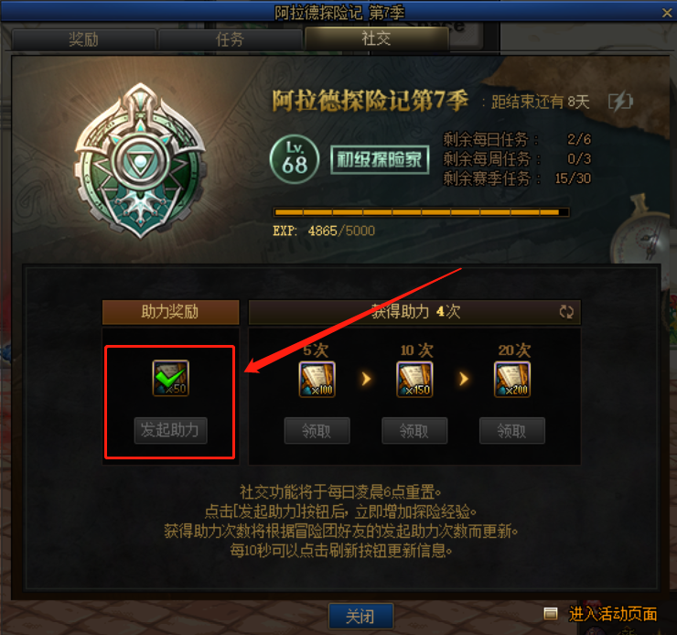This screenshot has height=635, width=677.
Task: Select the checked x50 reward book icon
Action: tap(170, 378)
